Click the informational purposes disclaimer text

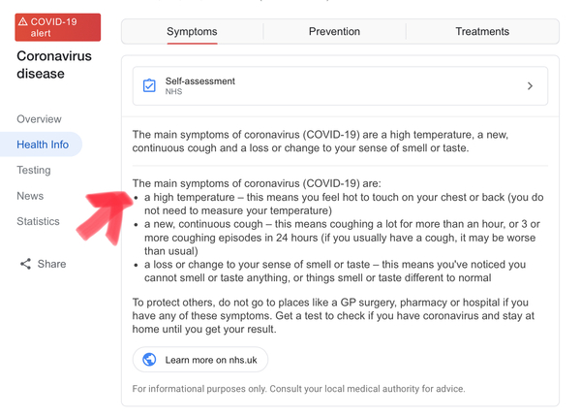[x=298, y=389]
